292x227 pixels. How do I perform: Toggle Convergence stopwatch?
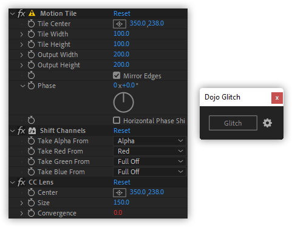[31, 213]
